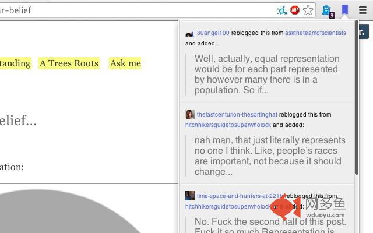Click the teal bug extension icon in the address bar

tap(282, 10)
